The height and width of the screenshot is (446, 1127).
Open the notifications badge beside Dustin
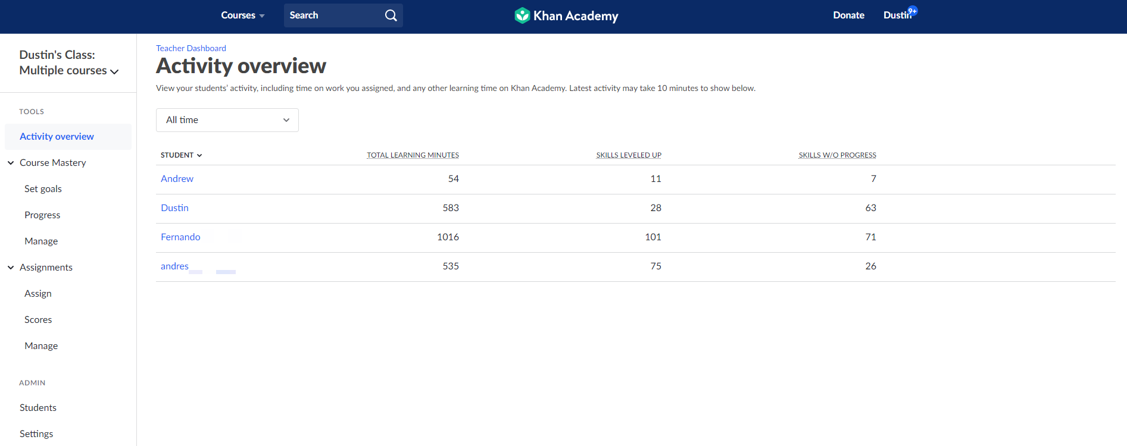pyautogui.click(x=913, y=11)
